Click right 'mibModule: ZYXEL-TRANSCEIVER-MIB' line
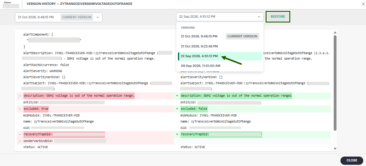 pyautogui.click(x=208, y=116)
